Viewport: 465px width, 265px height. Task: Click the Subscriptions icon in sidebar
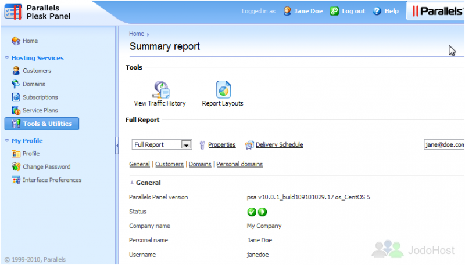[x=16, y=97]
